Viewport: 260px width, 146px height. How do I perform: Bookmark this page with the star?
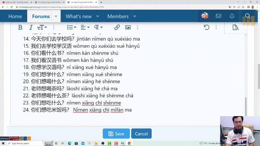click(x=243, y=7)
